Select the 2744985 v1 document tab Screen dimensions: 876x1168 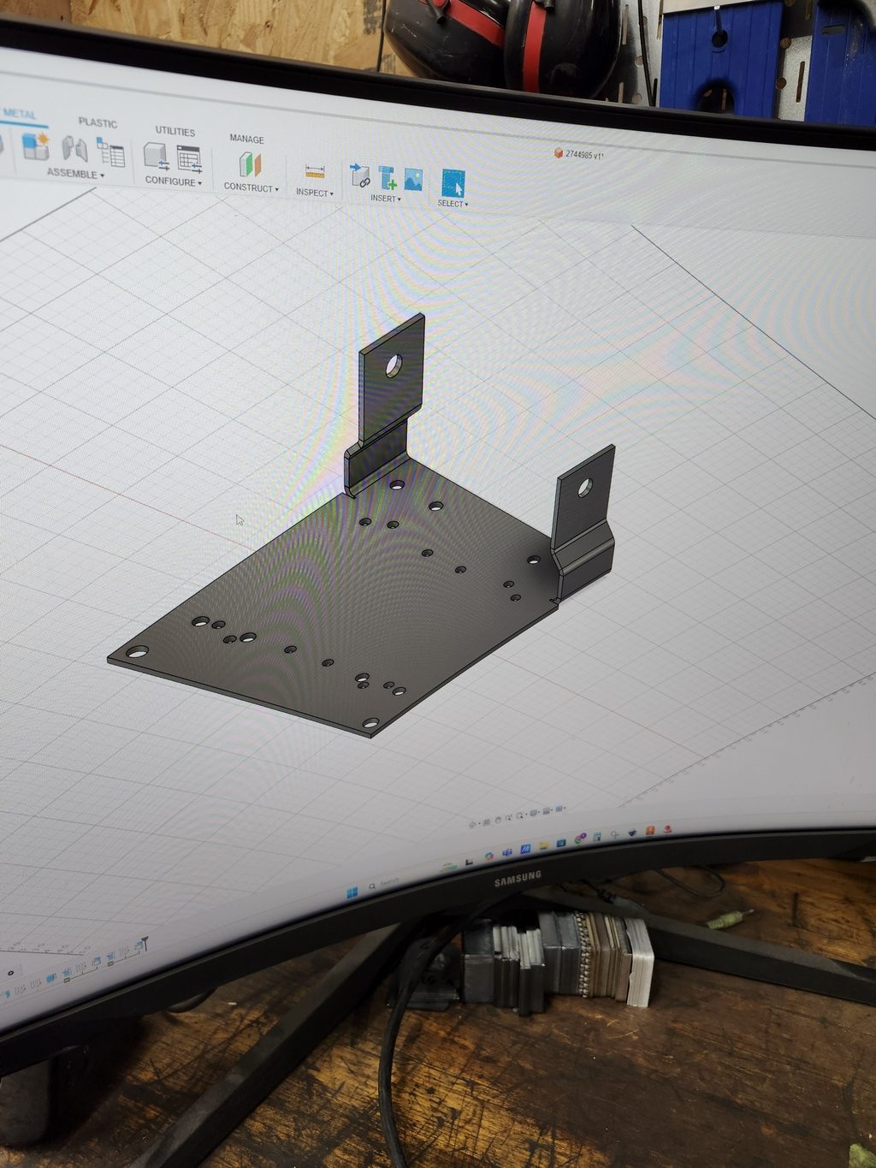pos(580,155)
